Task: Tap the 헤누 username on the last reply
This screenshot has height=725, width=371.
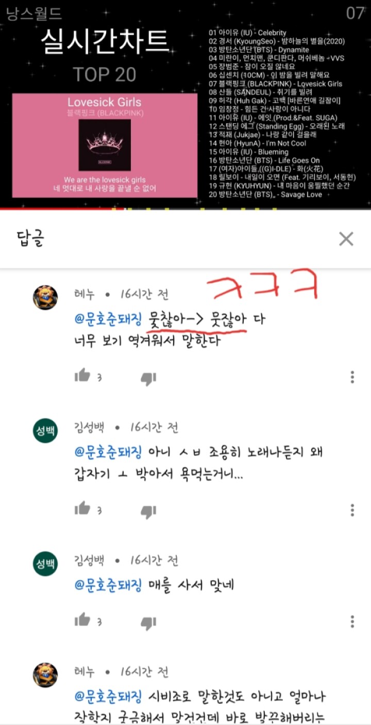Action: click(x=84, y=672)
